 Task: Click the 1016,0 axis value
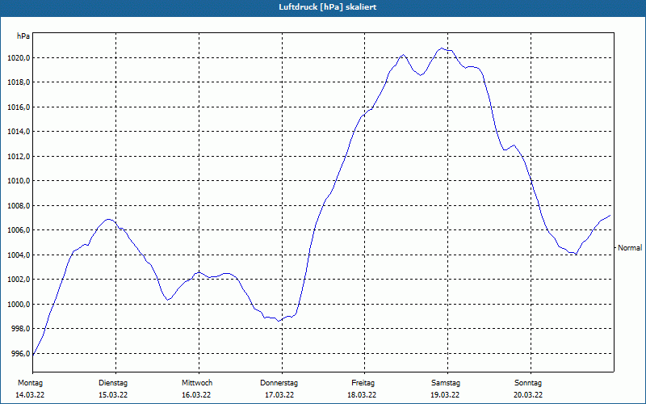click(x=19, y=107)
